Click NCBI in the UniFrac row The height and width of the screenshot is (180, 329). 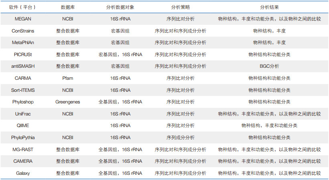[67, 114]
